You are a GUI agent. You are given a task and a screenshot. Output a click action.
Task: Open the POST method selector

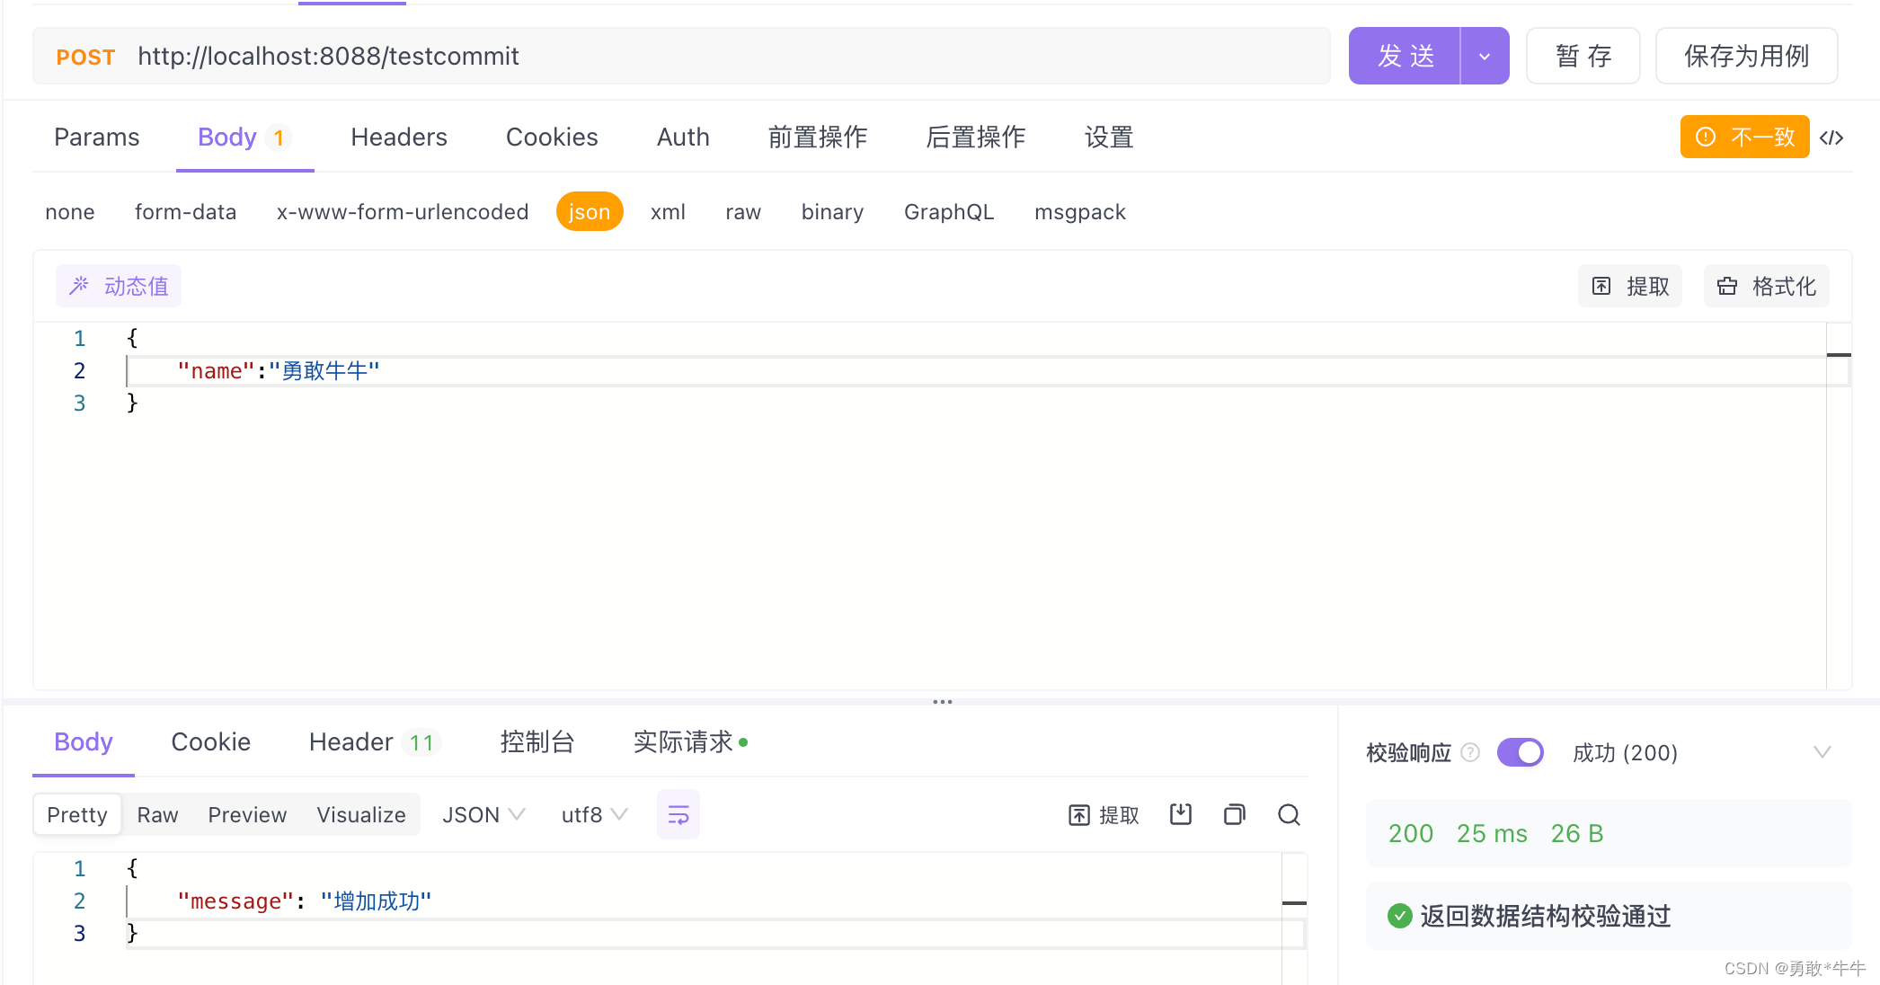point(85,57)
